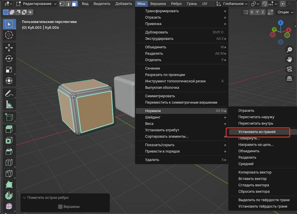The height and width of the screenshot is (214, 297).
Task: Choose the Move tool
Action: pos(9,48)
